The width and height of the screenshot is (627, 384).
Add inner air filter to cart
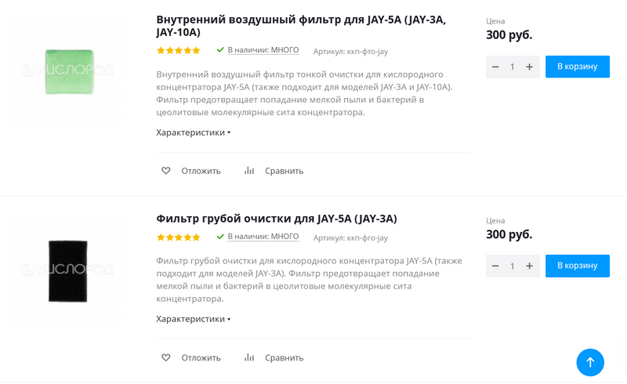pyautogui.click(x=577, y=67)
